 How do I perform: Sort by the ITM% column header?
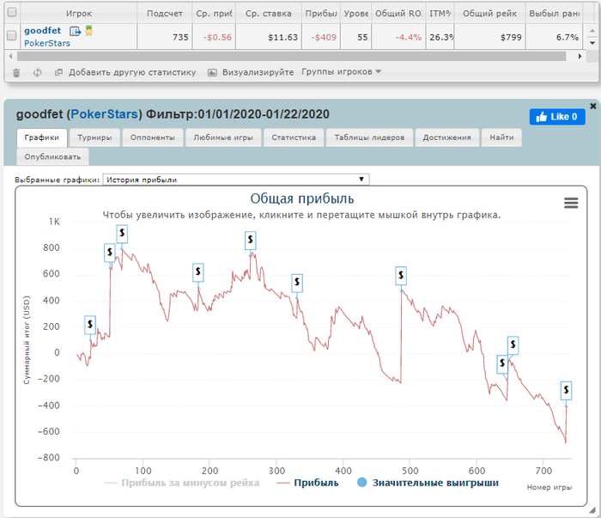440,14
